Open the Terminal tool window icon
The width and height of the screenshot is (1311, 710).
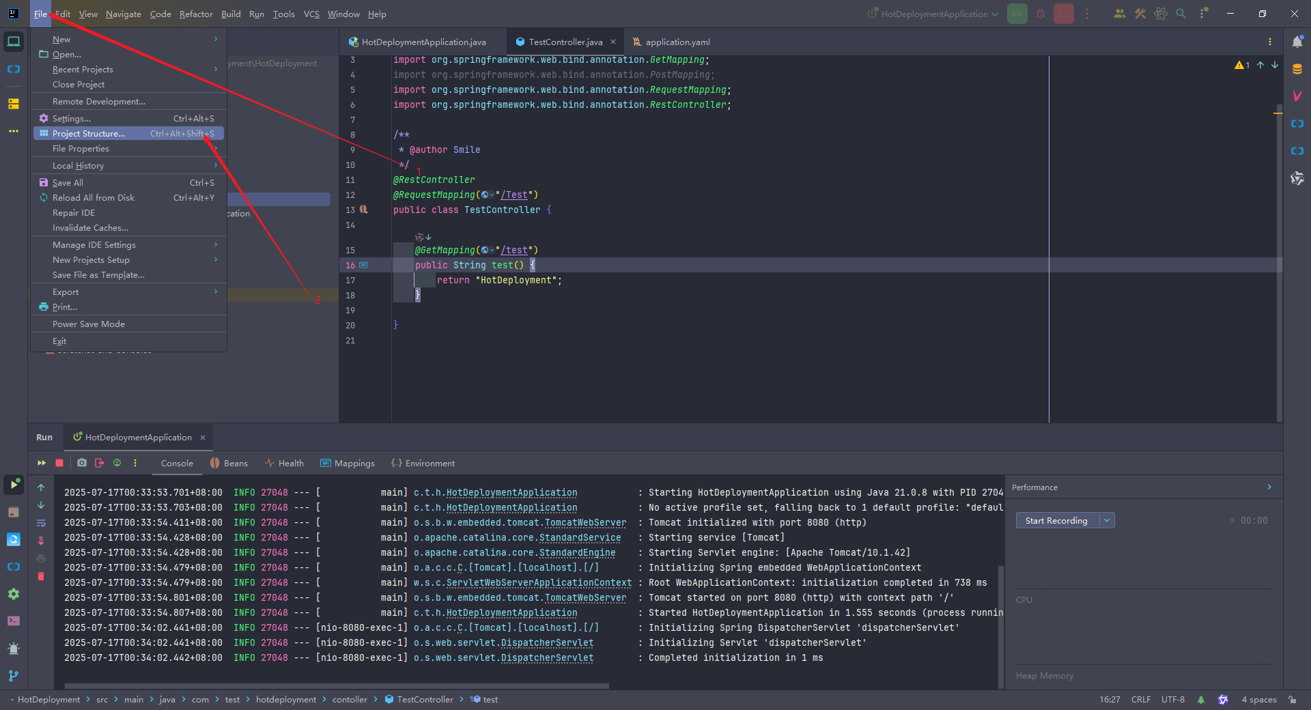tap(14, 621)
